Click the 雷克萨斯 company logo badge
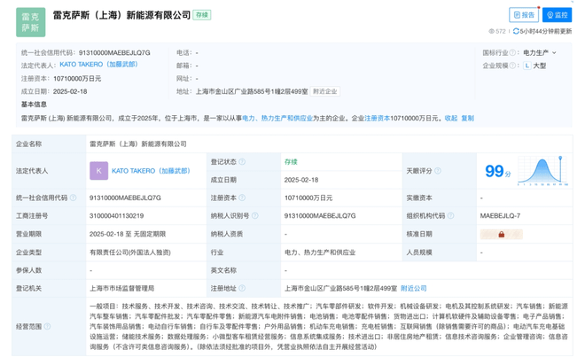 31,22
